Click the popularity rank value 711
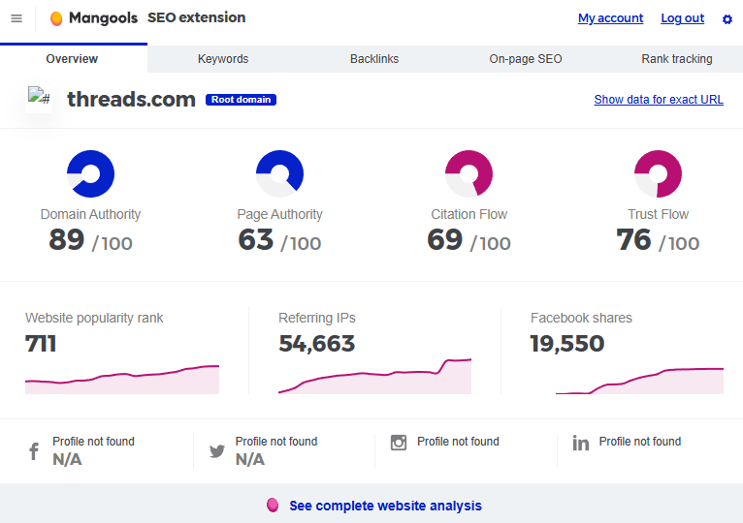The image size is (743, 523). point(41,344)
